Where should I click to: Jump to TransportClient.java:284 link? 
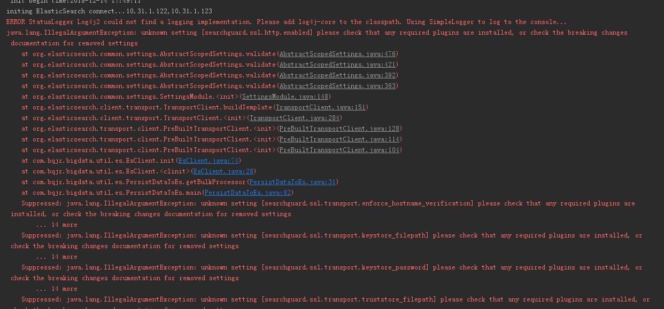(294, 118)
